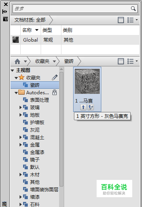Open the 收藏夹 breadcrumb dropdown arrow
142x207 pixels.
pyautogui.click(x=54, y=61)
